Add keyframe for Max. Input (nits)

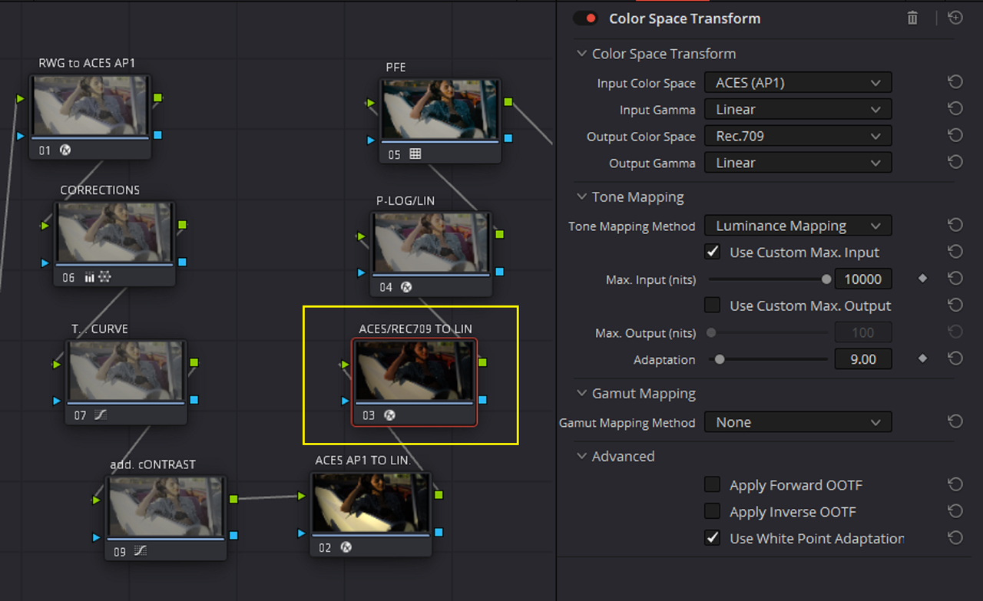pos(923,279)
